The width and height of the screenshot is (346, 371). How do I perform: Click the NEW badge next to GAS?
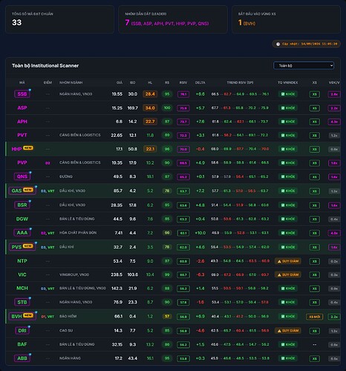(28, 190)
